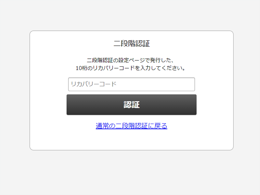This screenshot has width=260, height=195.
Task: Focus the recovery code text box
Action: tap(131, 84)
